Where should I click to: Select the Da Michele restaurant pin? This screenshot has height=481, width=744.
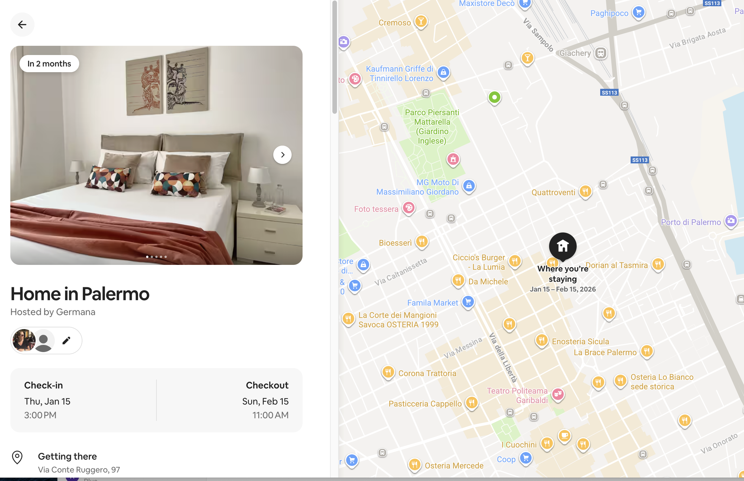click(458, 280)
